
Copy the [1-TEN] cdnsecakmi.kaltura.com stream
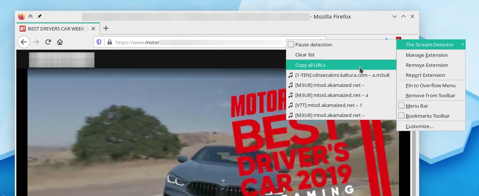click(341, 75)
